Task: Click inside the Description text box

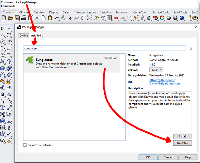Action: coord(160,111)
